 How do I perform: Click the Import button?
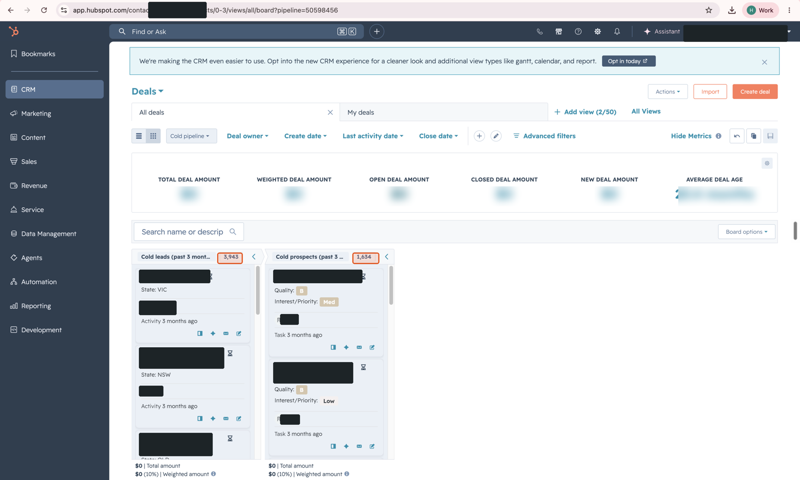(710, 91)
